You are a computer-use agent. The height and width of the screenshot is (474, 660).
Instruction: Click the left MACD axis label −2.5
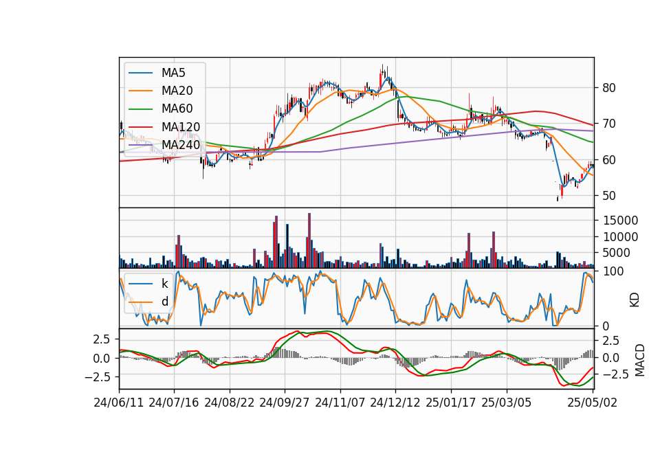point(97,377)
